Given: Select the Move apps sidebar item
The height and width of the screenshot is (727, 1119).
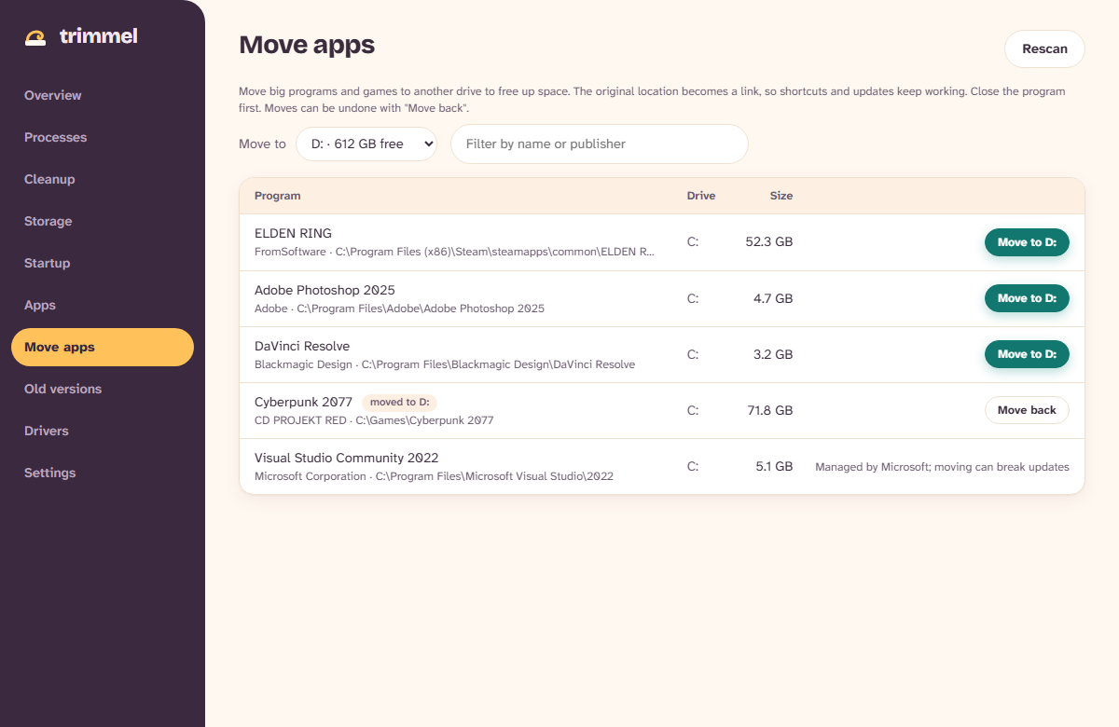Looking at the screenshot, I should 103,347.
